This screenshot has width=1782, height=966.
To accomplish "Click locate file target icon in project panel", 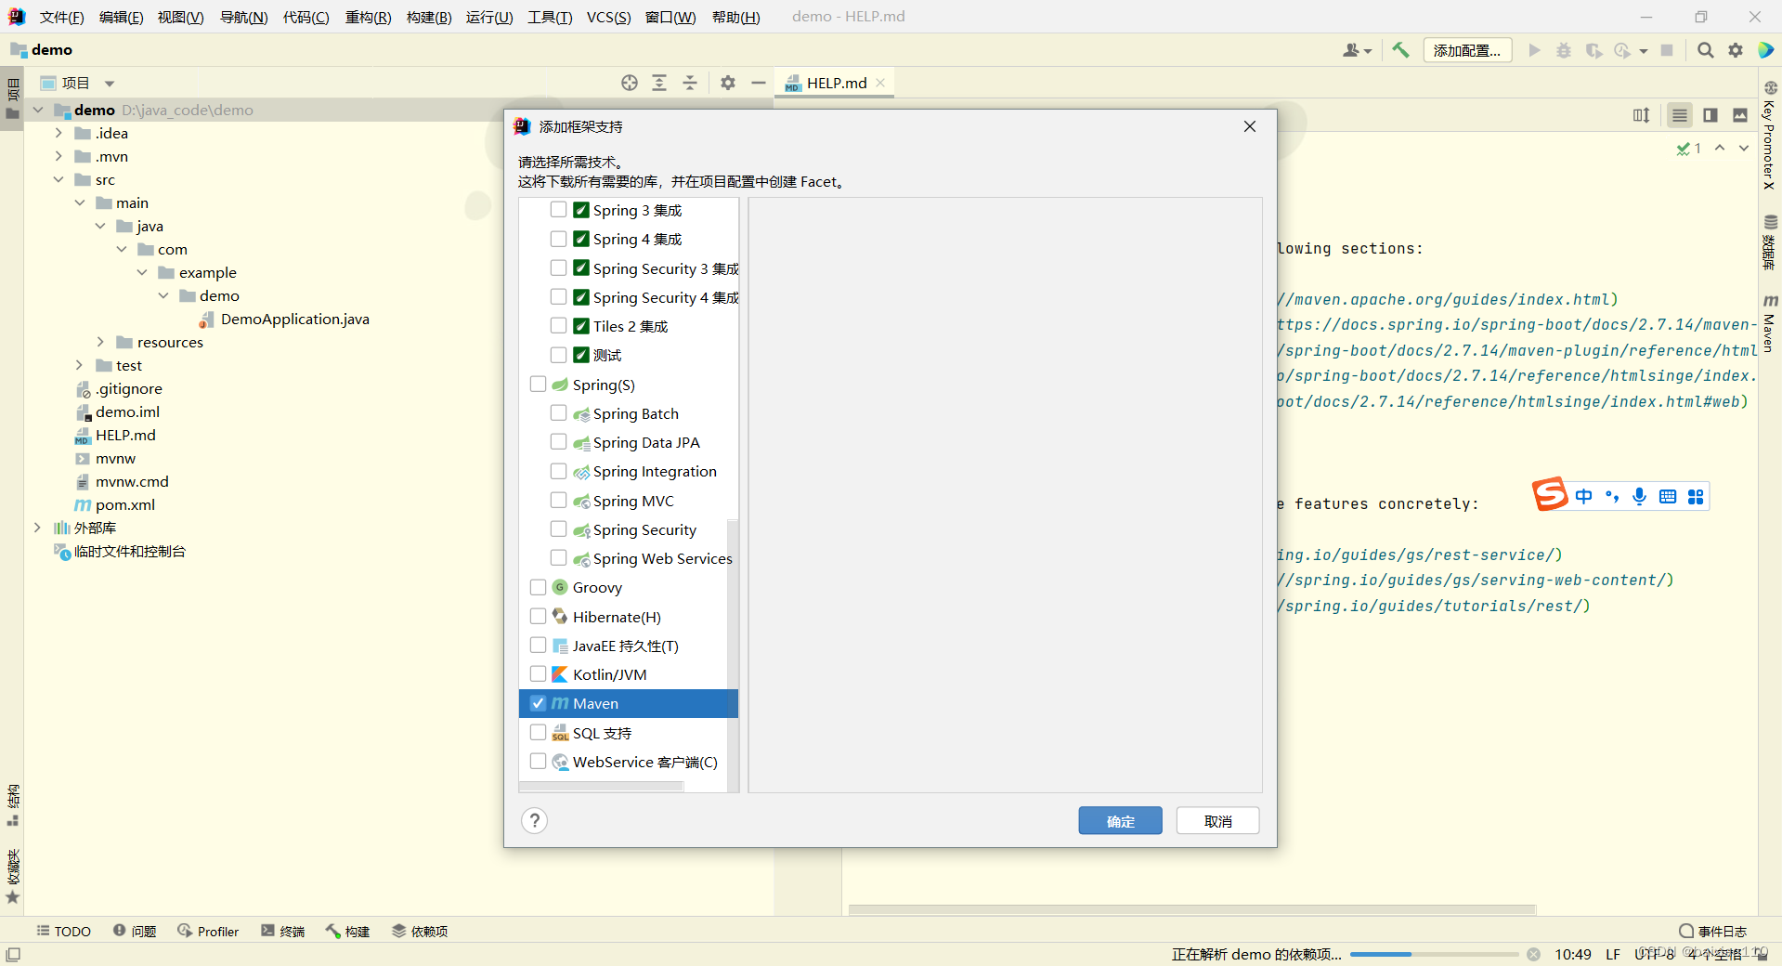I will [x=630, y=83].
